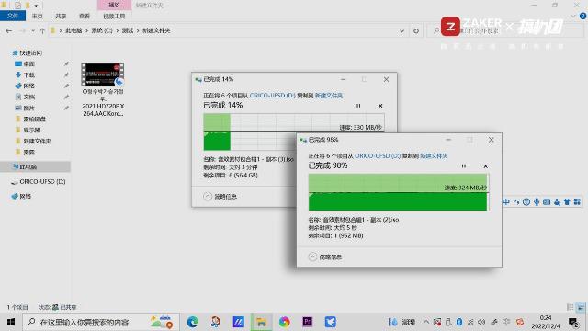Open the Help question mark icon

582,17
